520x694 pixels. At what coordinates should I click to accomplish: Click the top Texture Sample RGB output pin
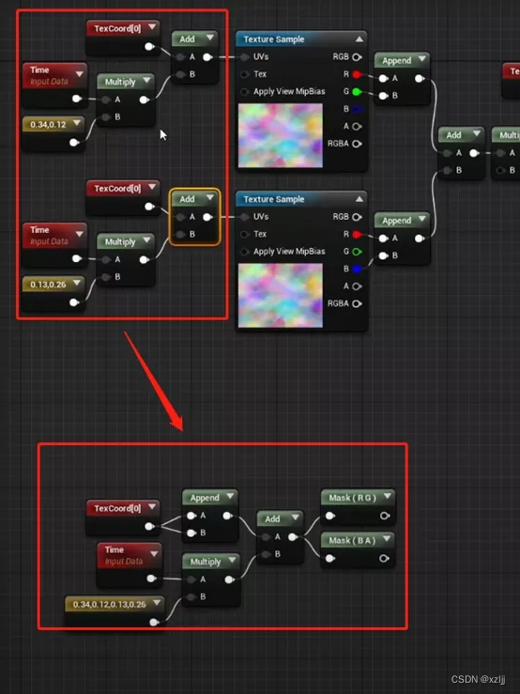[x=357, y=56]
